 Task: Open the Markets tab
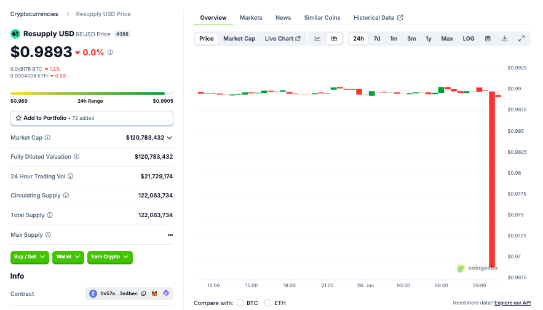251,18
